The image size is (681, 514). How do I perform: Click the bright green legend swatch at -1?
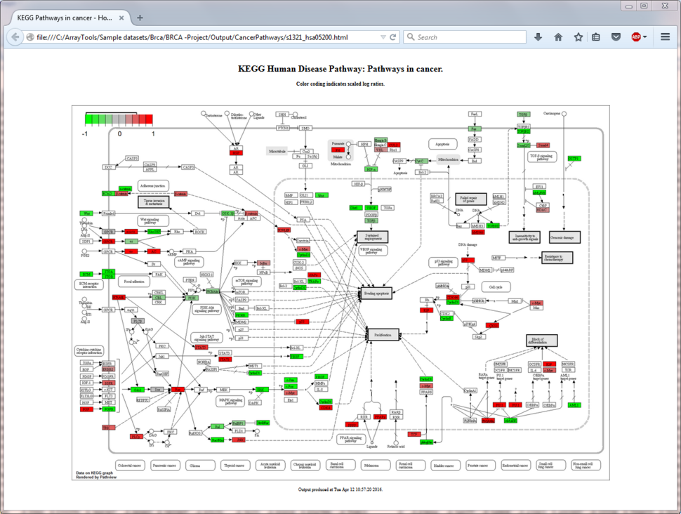(88, 120)
